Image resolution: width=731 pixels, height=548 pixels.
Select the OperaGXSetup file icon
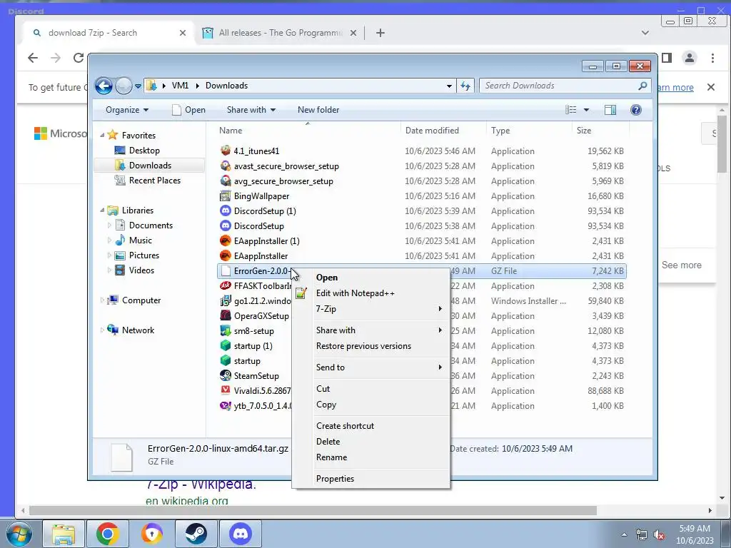[226, 315]
